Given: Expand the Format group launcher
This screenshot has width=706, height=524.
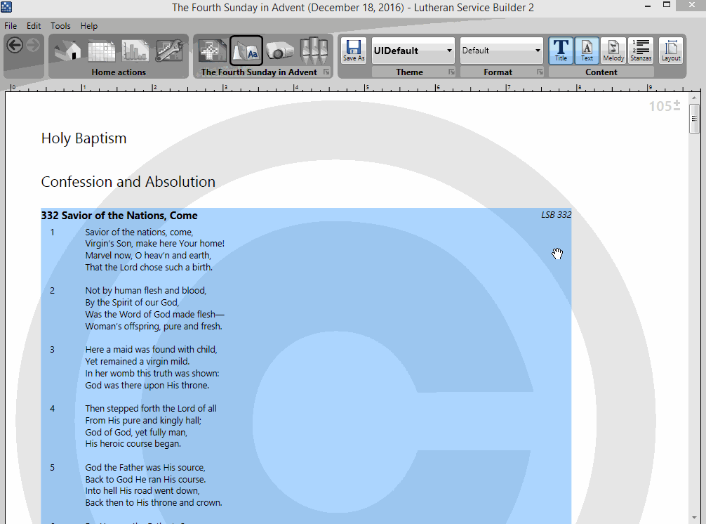Looking at the screenshot, I should [540, 72].
